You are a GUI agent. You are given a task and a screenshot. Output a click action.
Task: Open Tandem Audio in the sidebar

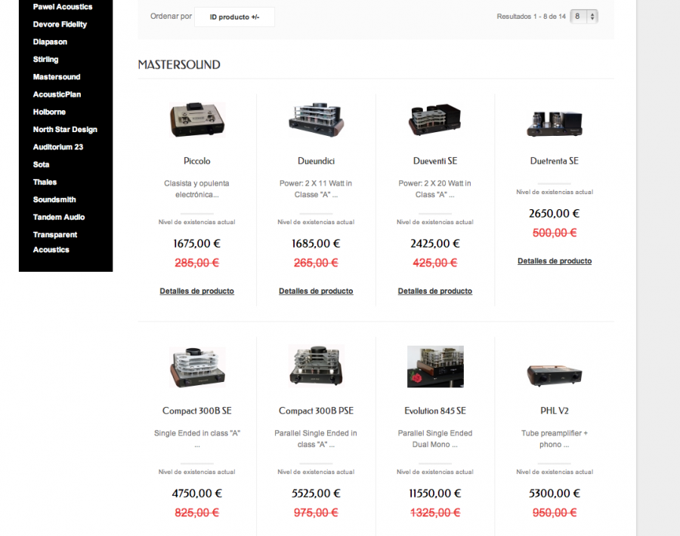click(x=58, y=217)
